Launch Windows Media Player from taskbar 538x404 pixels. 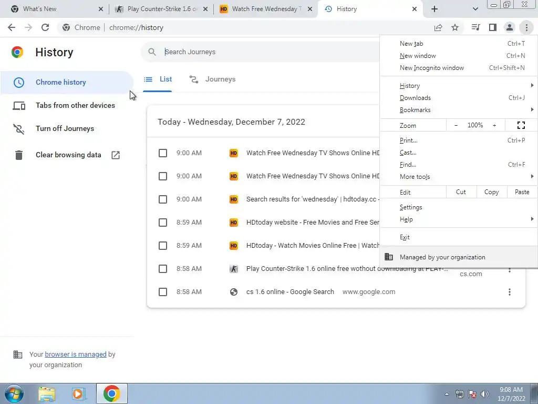coord(79,393)
